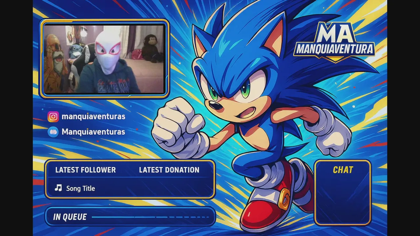Select the MA Manquiaventura logo badge
This screenshot has width=420, height=236.
click(334, 42)
